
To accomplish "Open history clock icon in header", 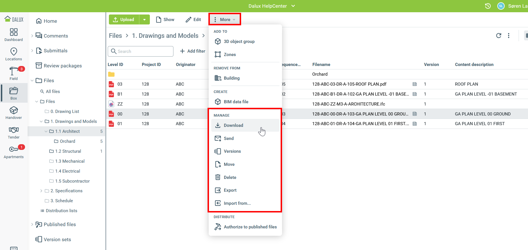I will (488, 6).
